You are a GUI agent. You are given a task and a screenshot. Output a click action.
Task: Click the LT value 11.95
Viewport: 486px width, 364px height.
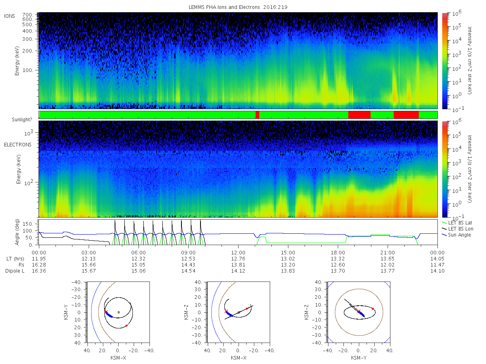click(x=39, y=258)
